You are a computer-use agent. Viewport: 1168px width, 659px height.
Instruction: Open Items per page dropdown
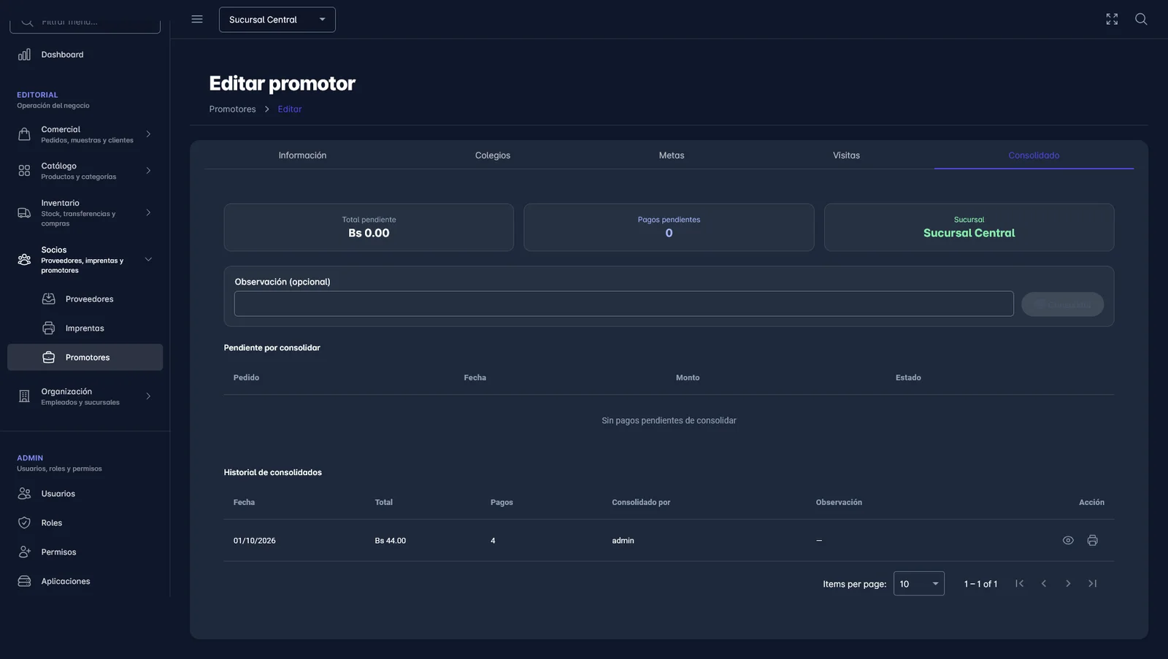(919, 584)
